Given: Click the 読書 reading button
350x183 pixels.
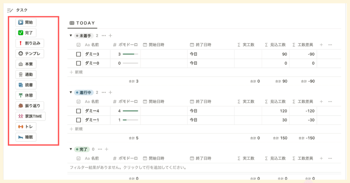Looking at the screenshot, I should pos(26,85).
